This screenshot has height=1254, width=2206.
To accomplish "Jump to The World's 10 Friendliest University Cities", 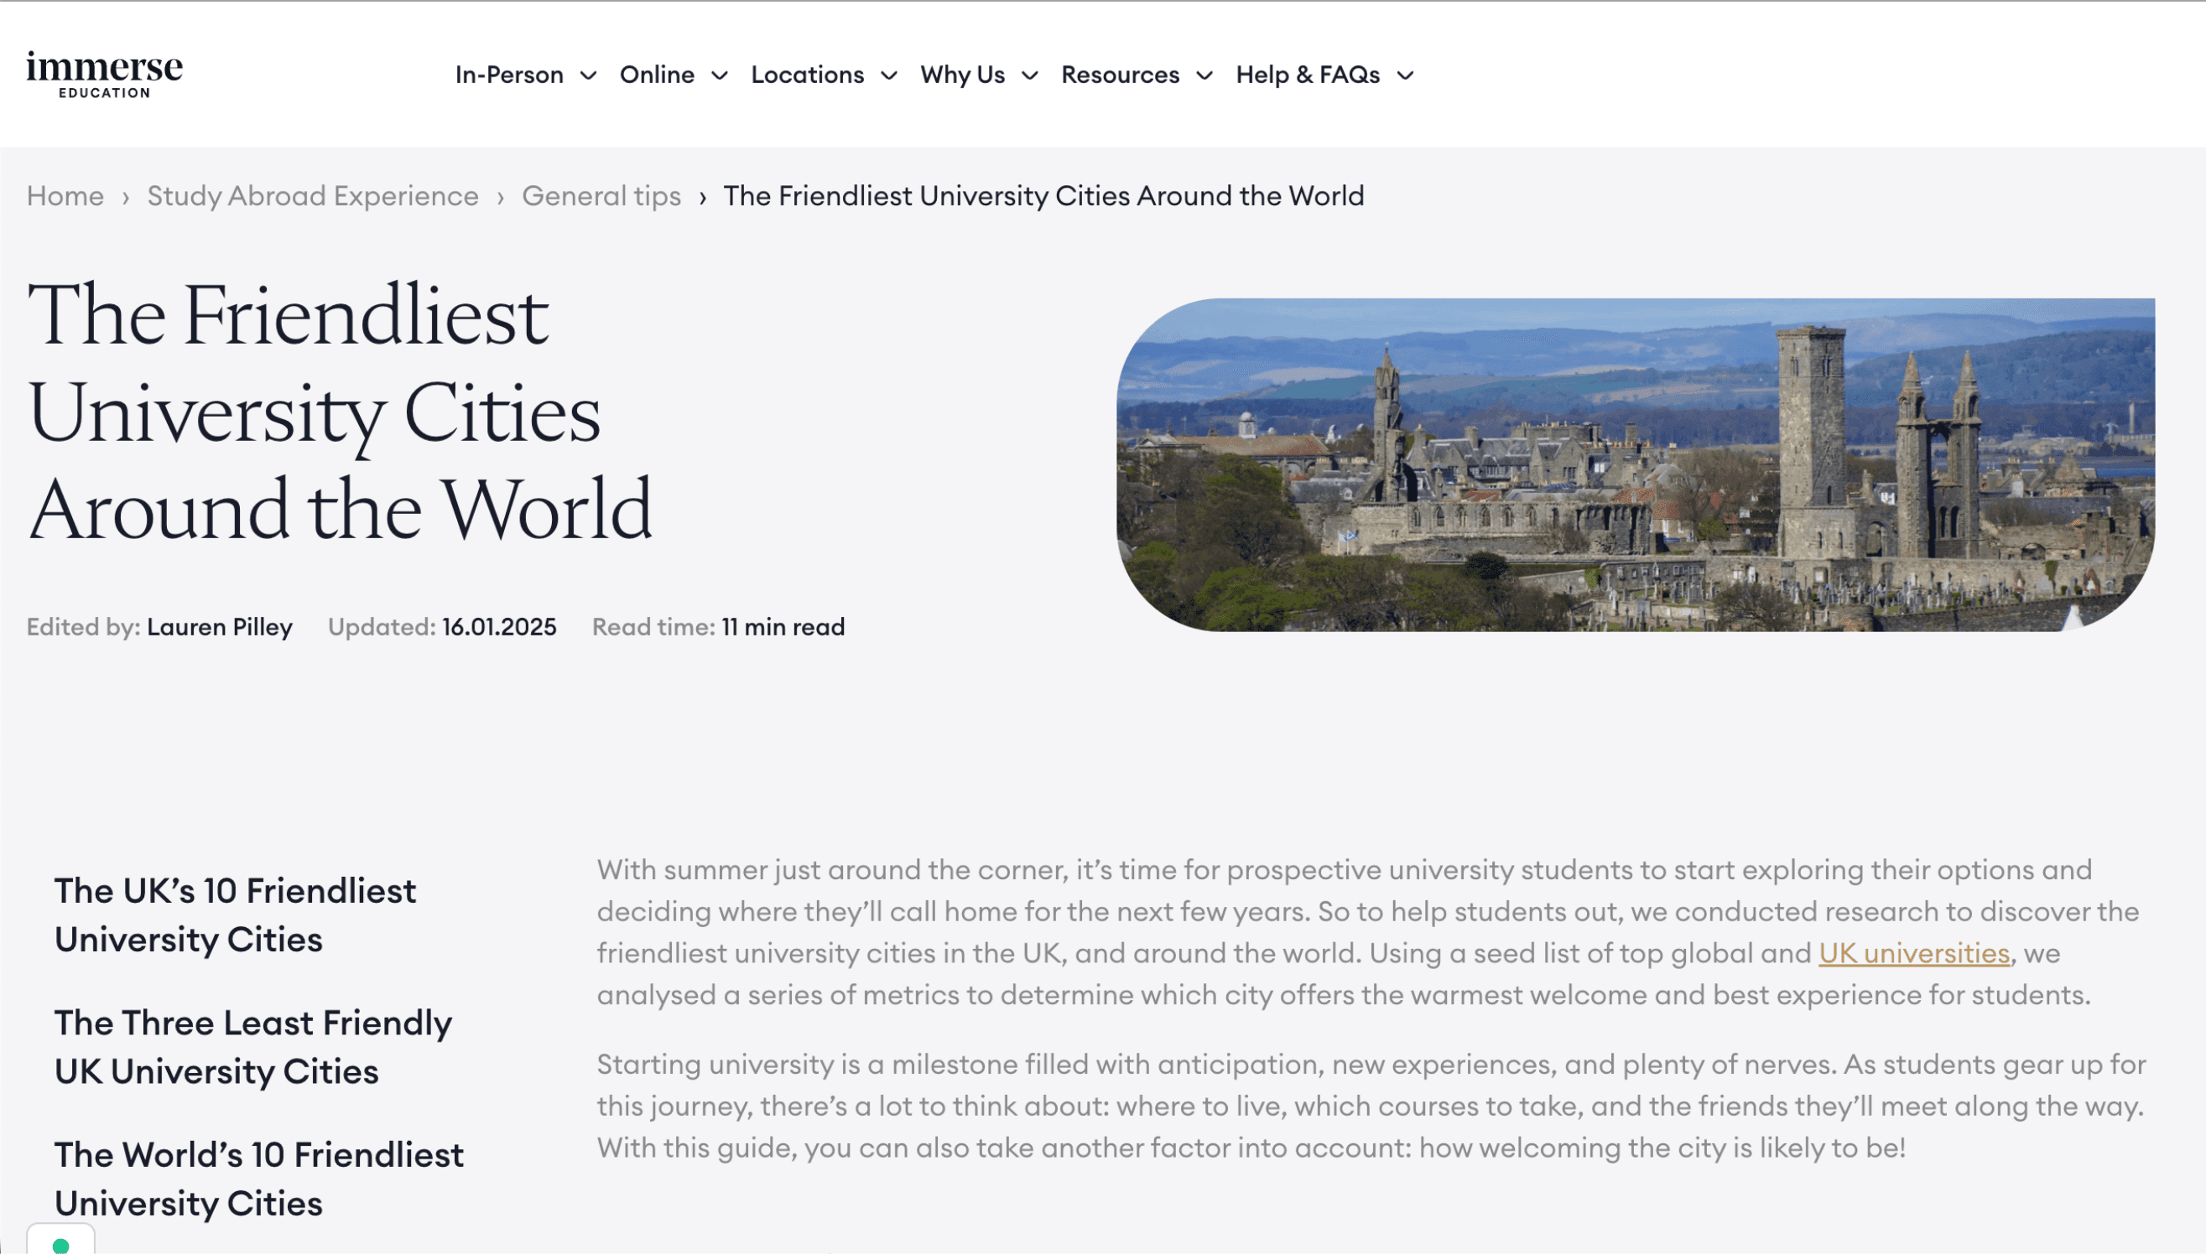I will click(259, 1179).
